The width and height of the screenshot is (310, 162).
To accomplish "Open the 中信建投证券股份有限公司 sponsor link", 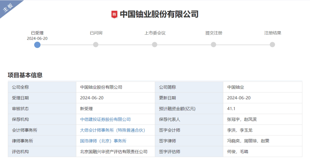I will pos(105,119).
